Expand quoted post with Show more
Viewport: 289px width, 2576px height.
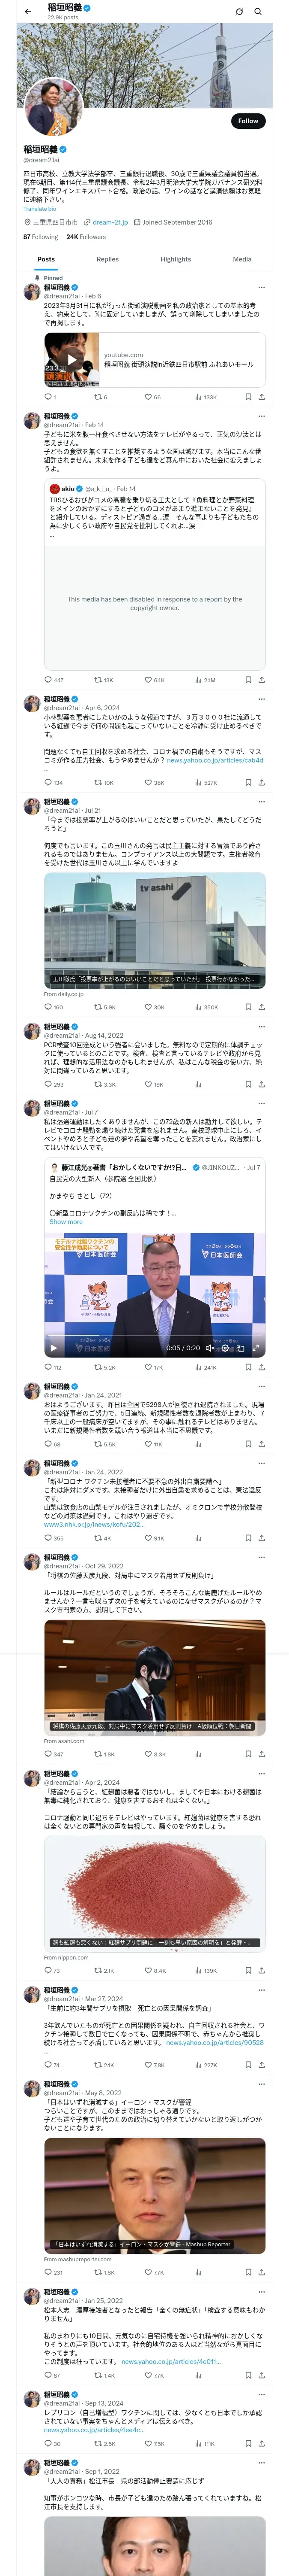(67, 1222)
